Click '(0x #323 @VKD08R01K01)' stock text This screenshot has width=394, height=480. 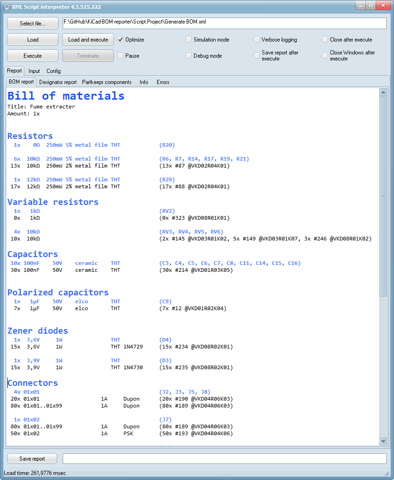pyautogui.click(x=194, y=218)
